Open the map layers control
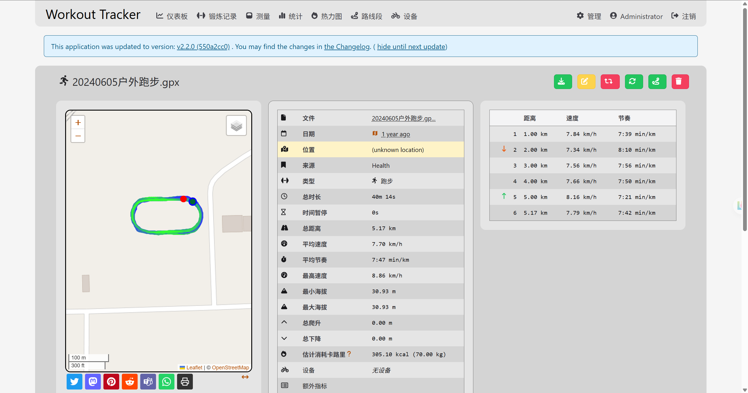 pyautogui.click(x=236, y=126)
